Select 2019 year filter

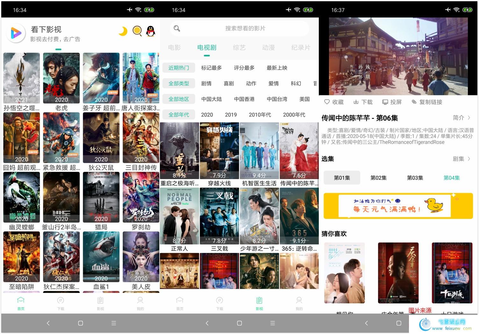pos(231,115)
